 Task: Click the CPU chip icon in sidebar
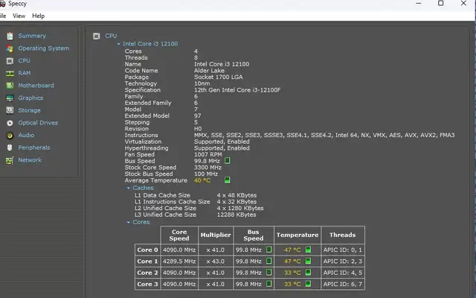coord(10,61)
